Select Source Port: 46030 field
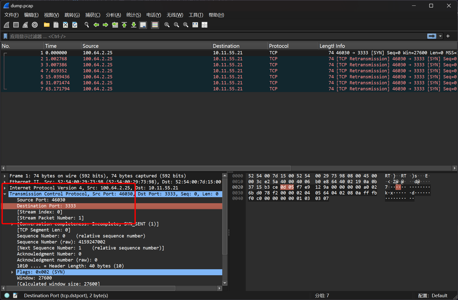The height and width of the screenshot is (300, 458). coord(41,200)
